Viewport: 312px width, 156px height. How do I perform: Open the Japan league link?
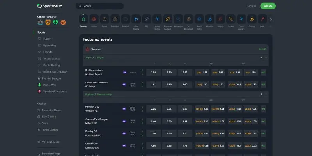89,58
